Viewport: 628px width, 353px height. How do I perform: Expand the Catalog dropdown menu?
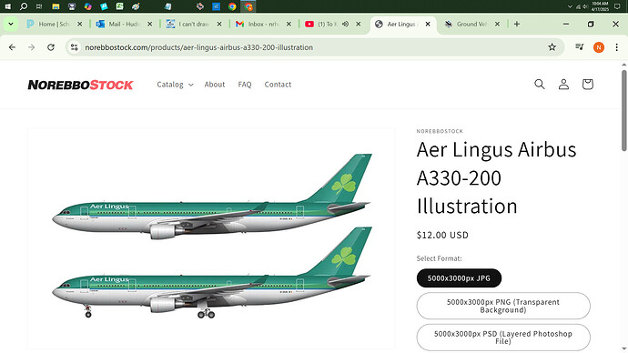point(175,85)
